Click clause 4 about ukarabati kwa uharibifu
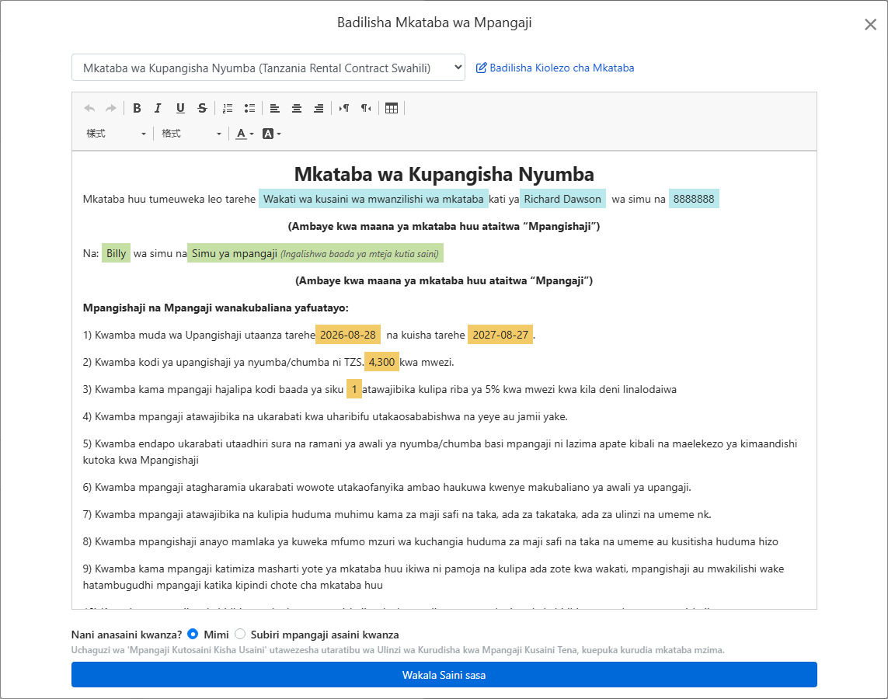 pyautogui.click(x=325, y=416)
